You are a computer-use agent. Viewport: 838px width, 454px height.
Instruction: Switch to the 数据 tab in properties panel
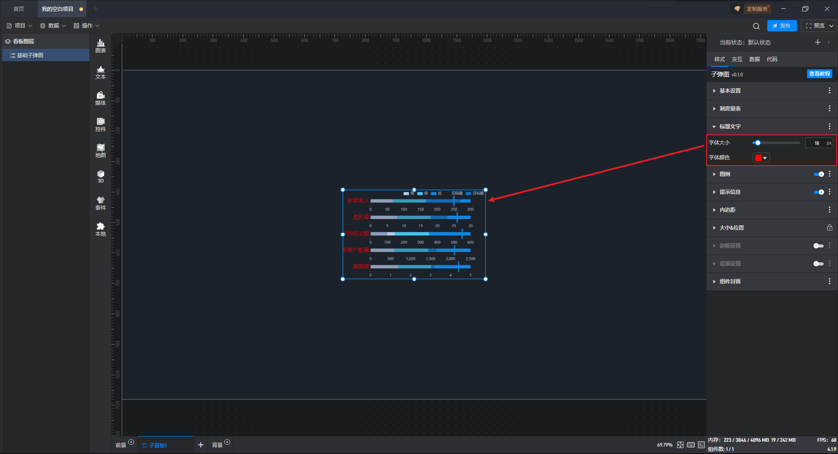tap(754, 59)
